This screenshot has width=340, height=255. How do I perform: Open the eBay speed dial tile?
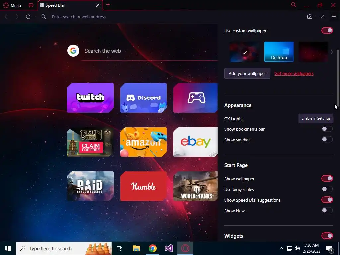(x=196, y=142)
